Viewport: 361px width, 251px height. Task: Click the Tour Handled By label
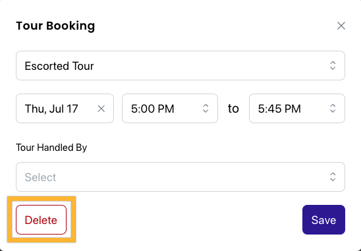(51, 148)
